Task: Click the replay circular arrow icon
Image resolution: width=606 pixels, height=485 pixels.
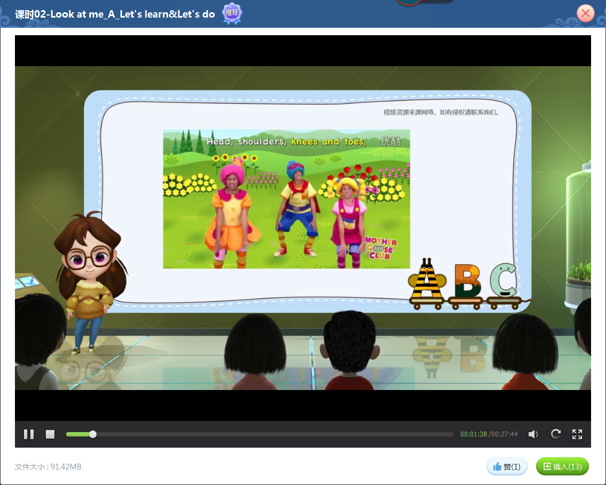Action: pos(555,434)
